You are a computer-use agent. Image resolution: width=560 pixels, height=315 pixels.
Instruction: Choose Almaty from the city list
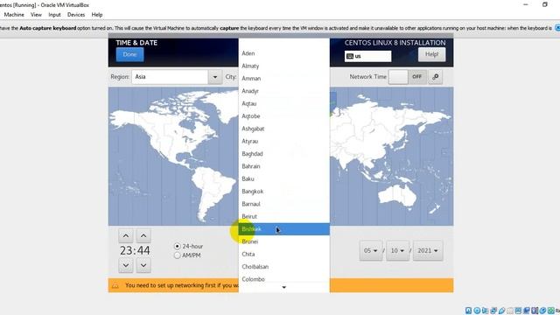pyautogui.click(x=283, y=66)
